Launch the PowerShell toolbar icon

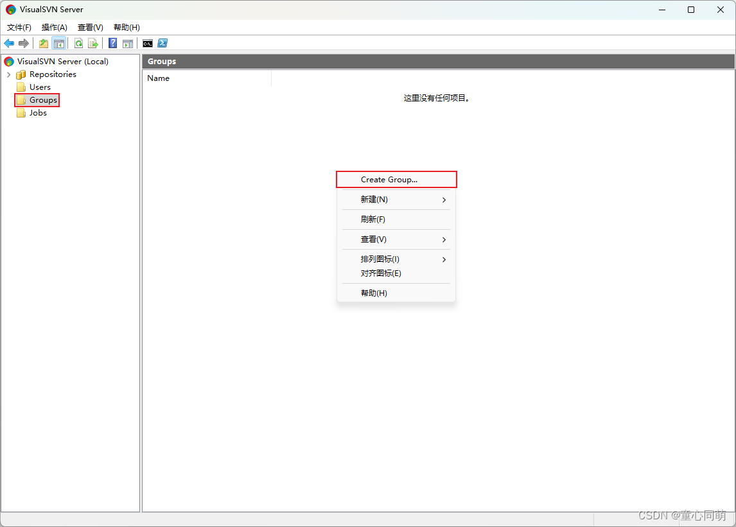(162, 43)
